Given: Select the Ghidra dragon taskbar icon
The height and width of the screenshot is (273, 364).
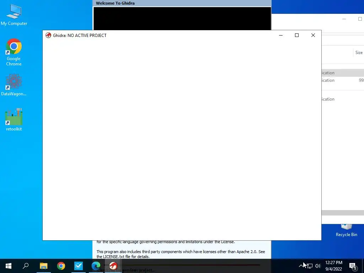Looking at the screenshot, I should 113,266.
